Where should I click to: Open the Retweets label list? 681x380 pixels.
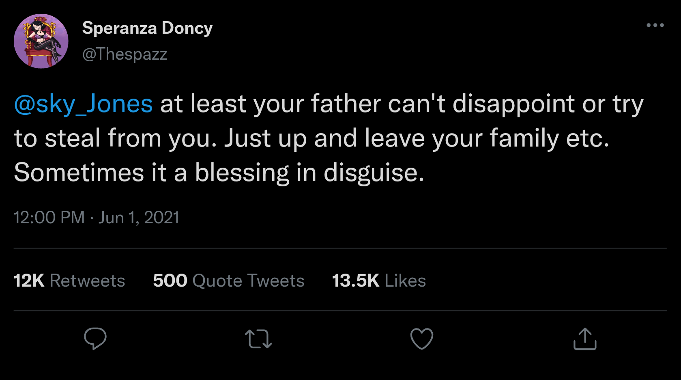click(87, 281)
